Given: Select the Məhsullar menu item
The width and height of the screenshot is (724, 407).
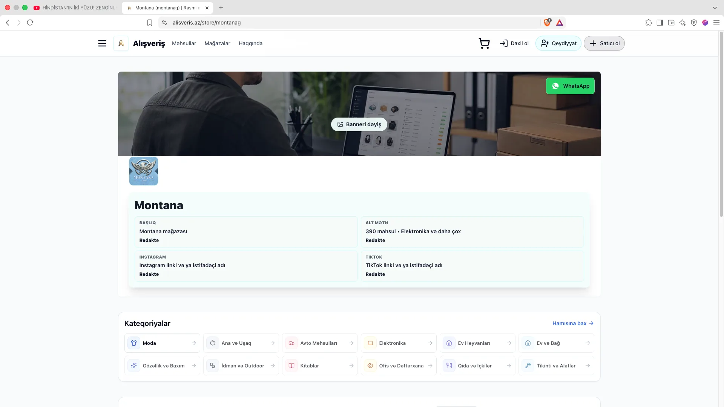Looking at the screenshot, I should [184, 43].
